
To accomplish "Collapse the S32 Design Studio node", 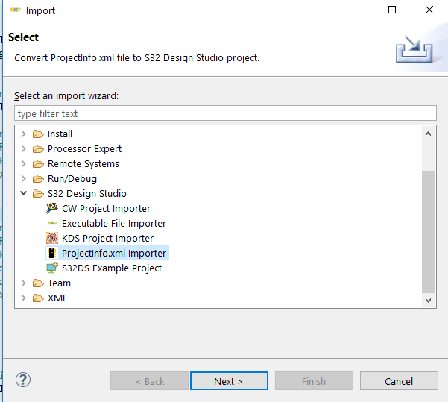I will pyautogui.click(x=24, y=194).
